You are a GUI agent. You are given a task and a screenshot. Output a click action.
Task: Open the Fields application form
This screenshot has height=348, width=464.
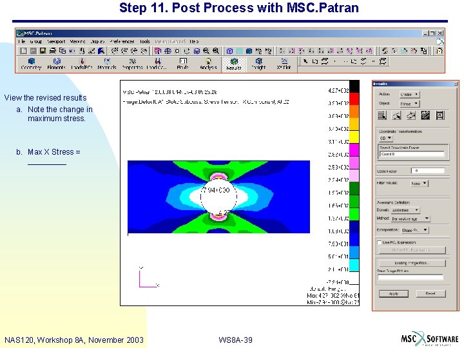182,64
